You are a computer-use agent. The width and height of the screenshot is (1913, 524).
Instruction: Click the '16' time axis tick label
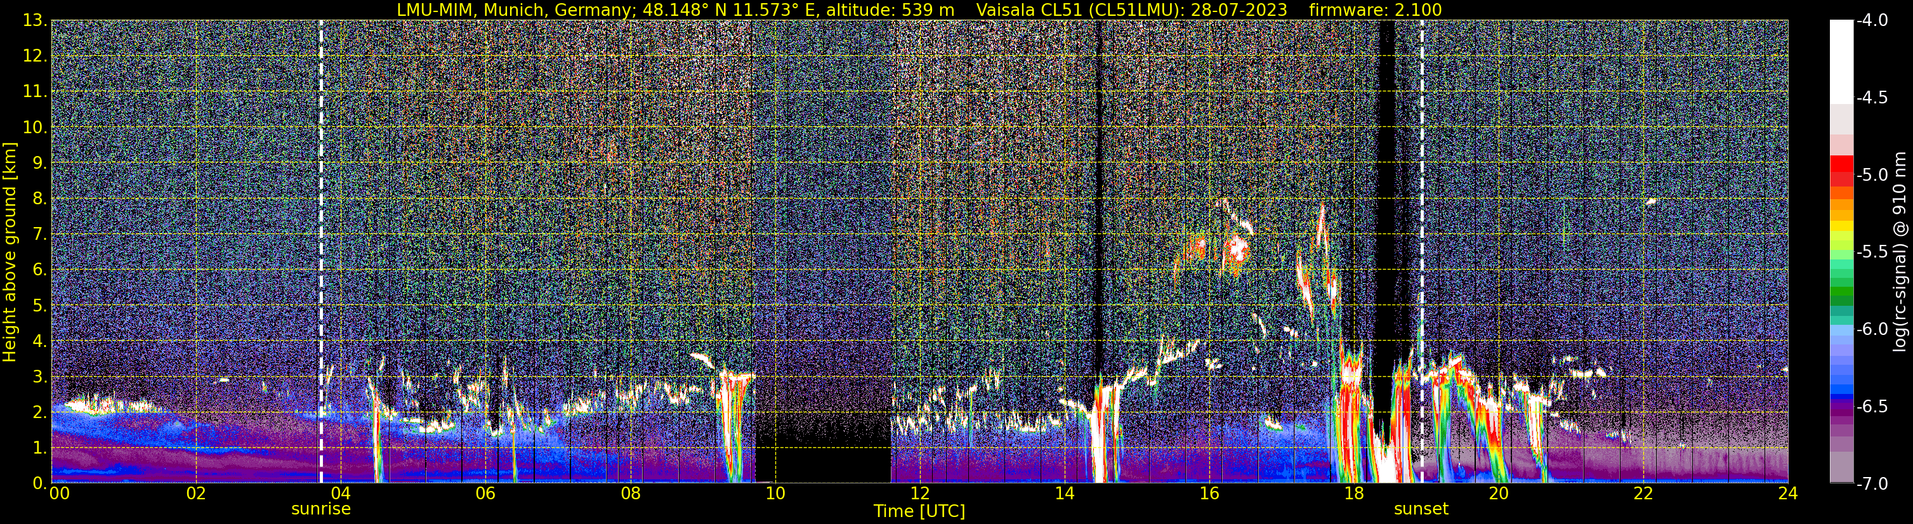(1209, 494)
